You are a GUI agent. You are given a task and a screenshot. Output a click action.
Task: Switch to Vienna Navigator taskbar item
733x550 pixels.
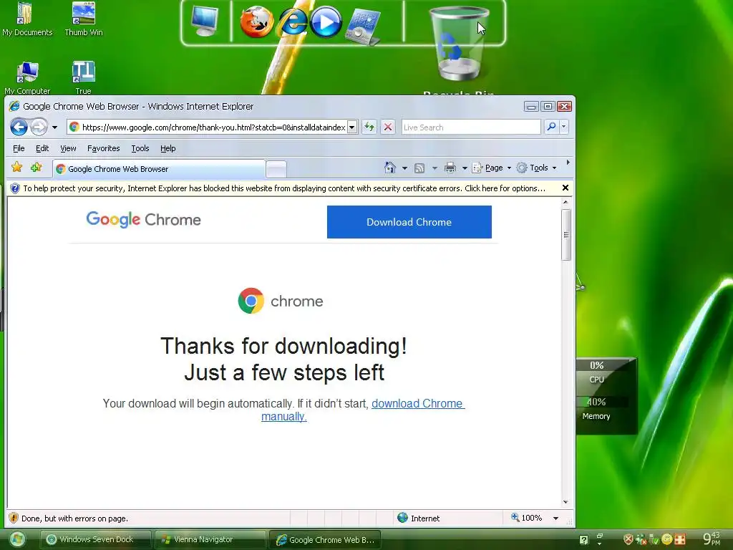pyautogui.click(x=210, y=539)
